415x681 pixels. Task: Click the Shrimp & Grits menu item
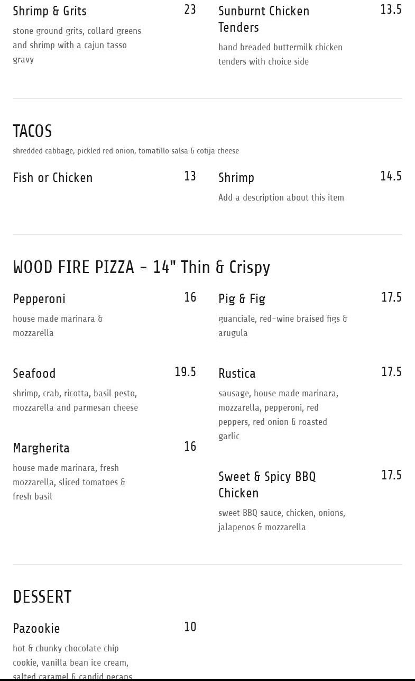50,11
